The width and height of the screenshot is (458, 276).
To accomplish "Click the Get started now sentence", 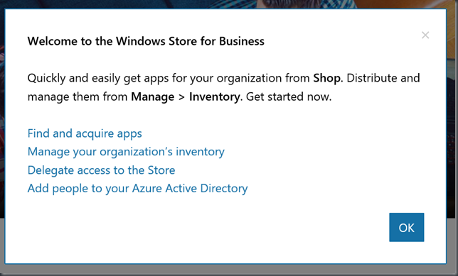I will pyautogui.click(x=289, y=96).
